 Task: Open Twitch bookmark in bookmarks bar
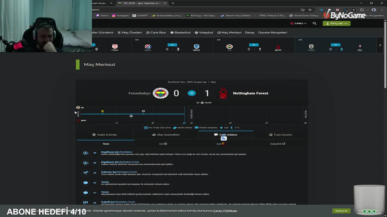tap(102, 15)
